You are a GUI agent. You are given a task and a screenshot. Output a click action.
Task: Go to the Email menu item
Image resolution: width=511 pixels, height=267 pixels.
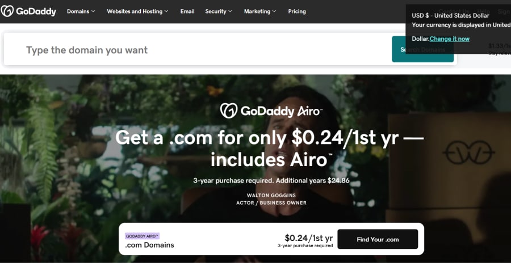tap(187, 11)
